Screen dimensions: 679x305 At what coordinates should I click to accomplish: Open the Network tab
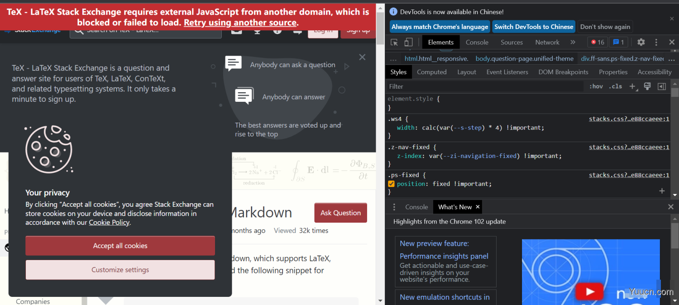pyautogui.click(x=547, y=42)
